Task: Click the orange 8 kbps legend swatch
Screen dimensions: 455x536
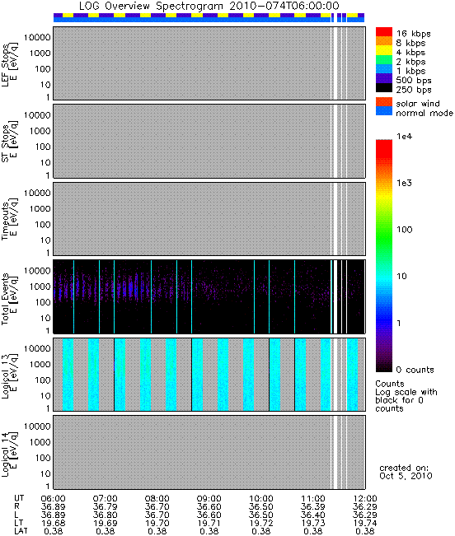Action: click(384, 41)
